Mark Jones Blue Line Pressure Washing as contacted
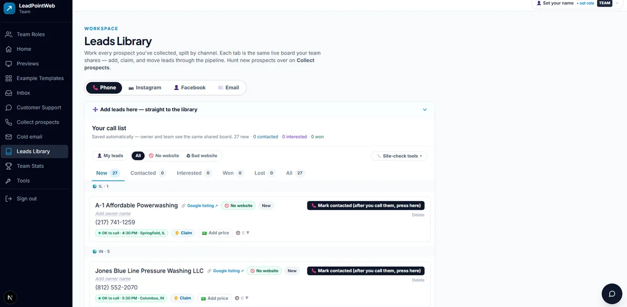 click(365, 270)
